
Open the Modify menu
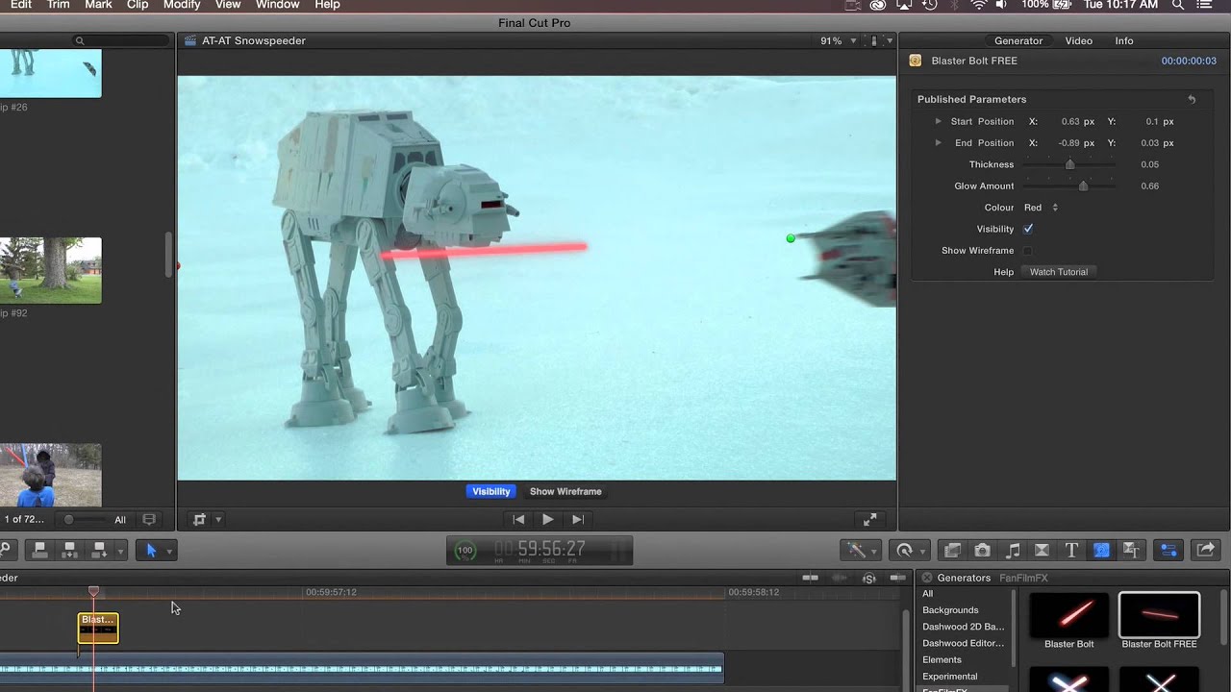(x=182, y=5)
